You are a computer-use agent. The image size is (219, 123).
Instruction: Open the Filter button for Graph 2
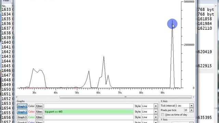pos(39,112)
